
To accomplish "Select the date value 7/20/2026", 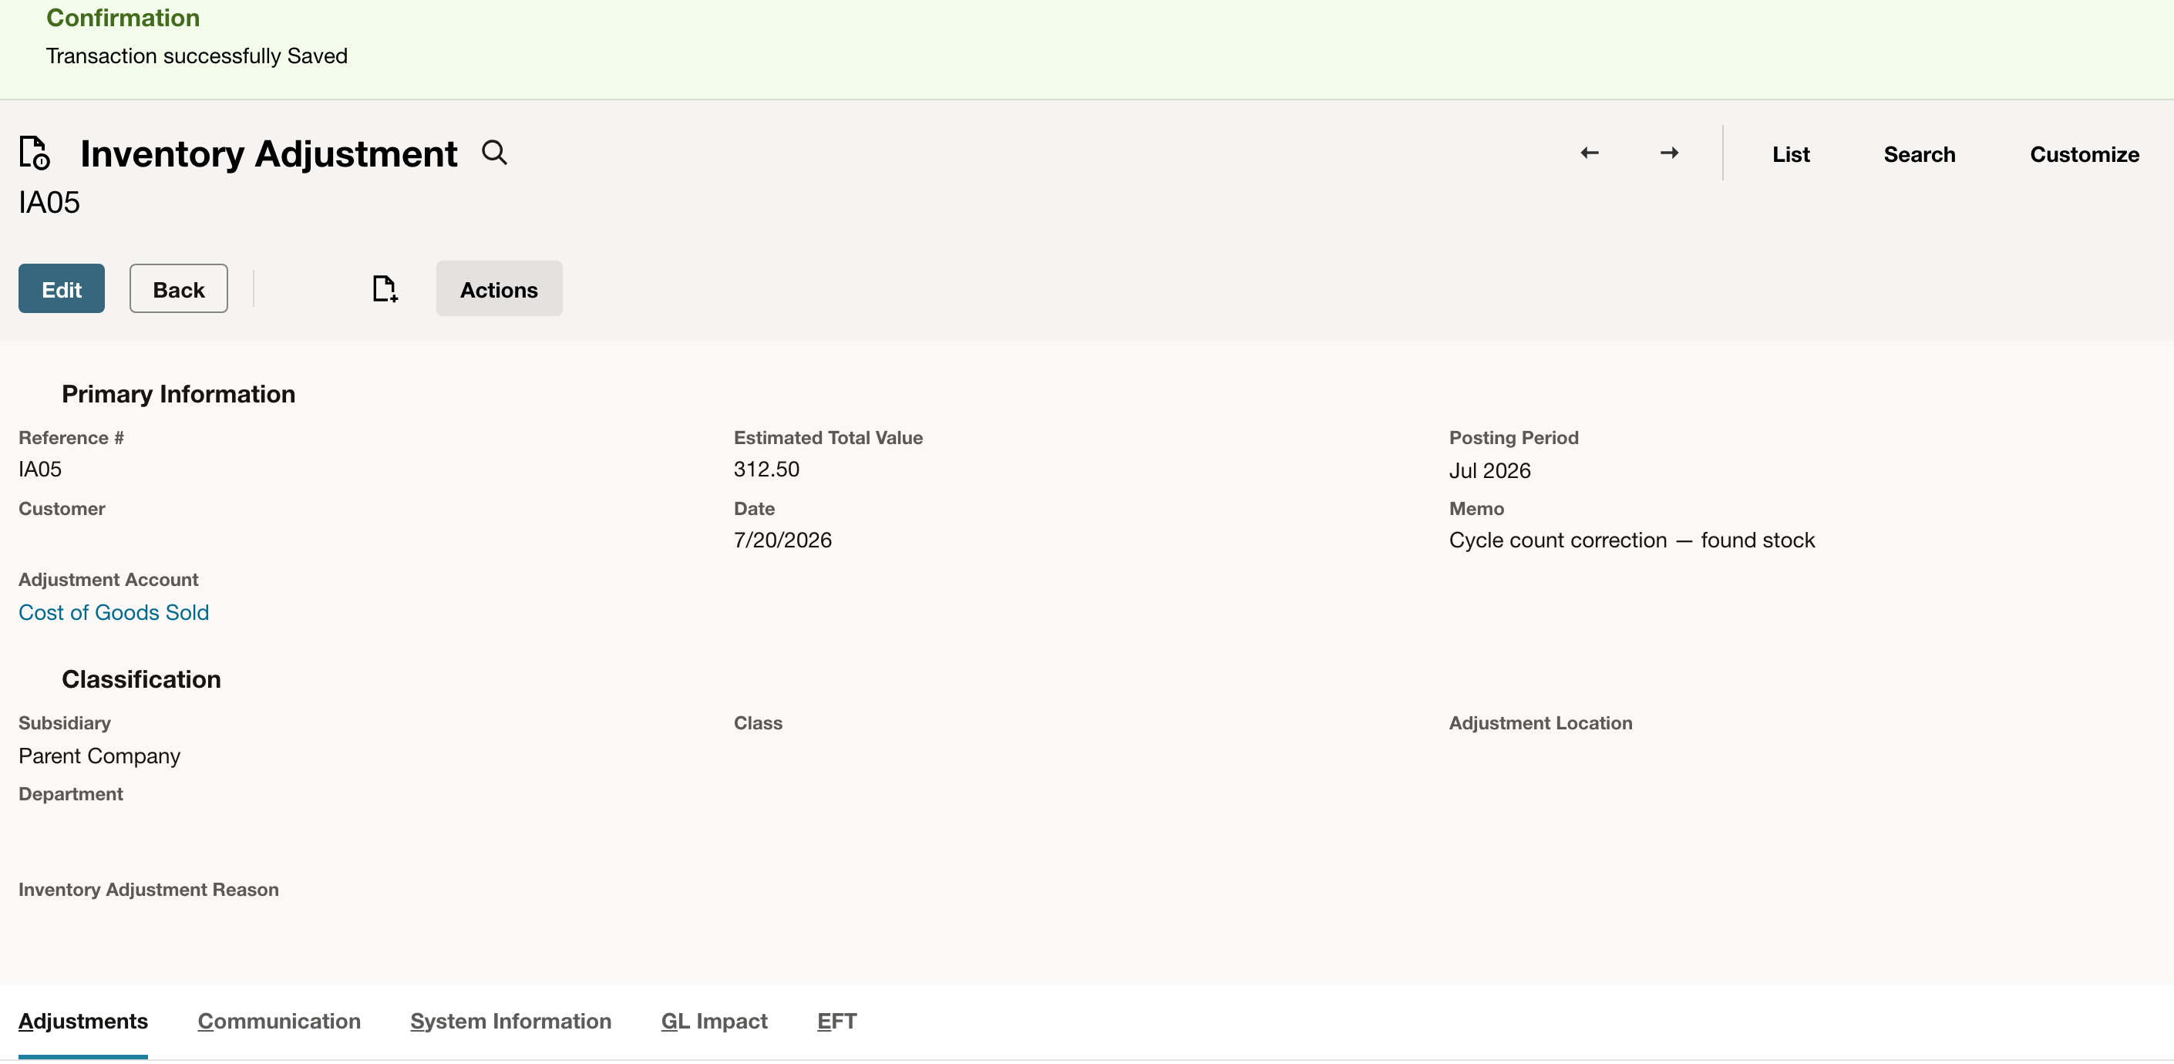I will [782, 540].
